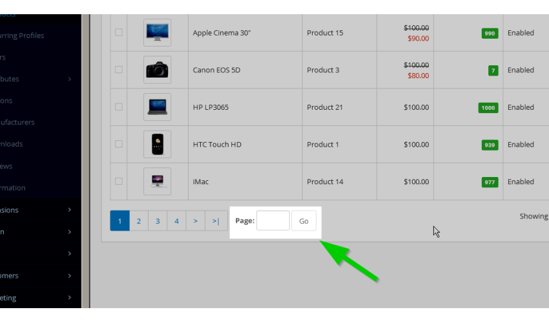Focus the Page number input field
549x323 pixels.
point(273,221)
